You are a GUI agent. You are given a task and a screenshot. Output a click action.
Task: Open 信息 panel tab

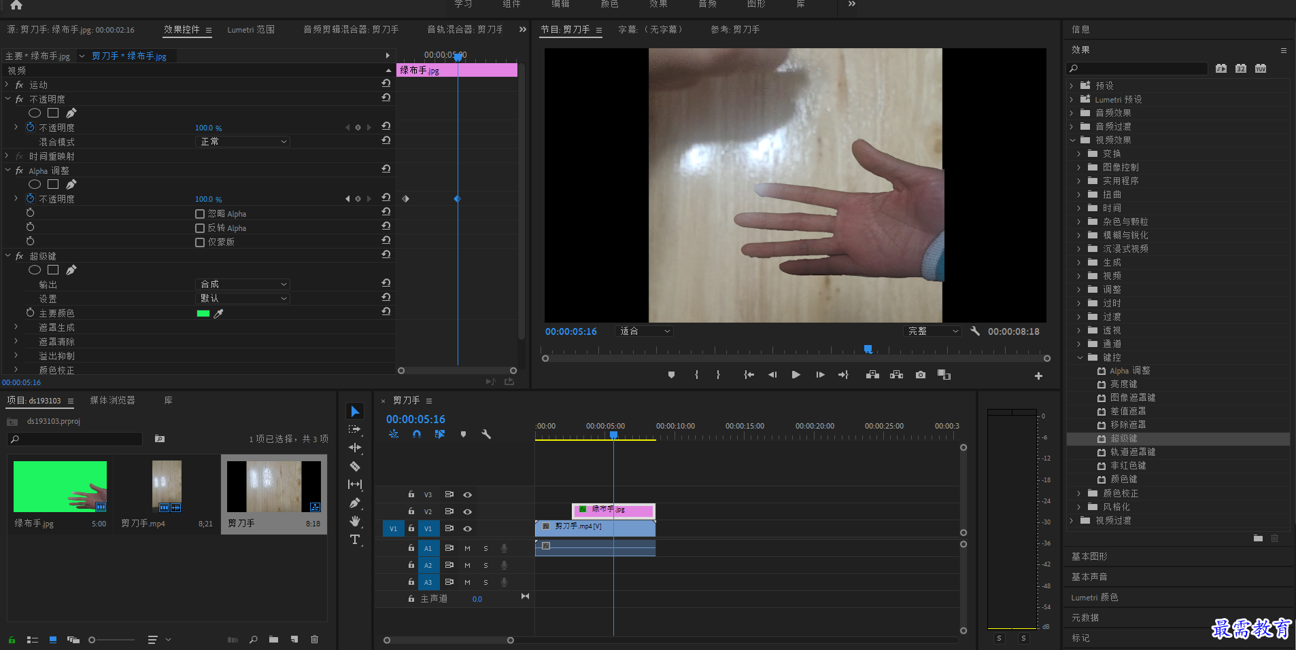pyautogui.click(x=1080, y=29)
